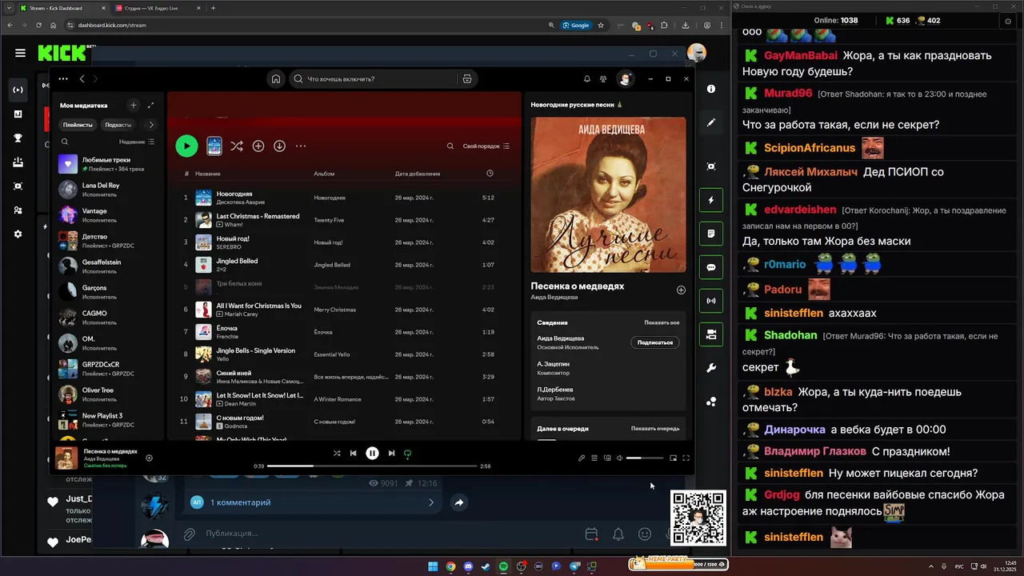This screenshot has height=576, width=1024.
Task: Add the playlist to library with the plus circle
Action: pyautogui.click(x=258, y=146)
